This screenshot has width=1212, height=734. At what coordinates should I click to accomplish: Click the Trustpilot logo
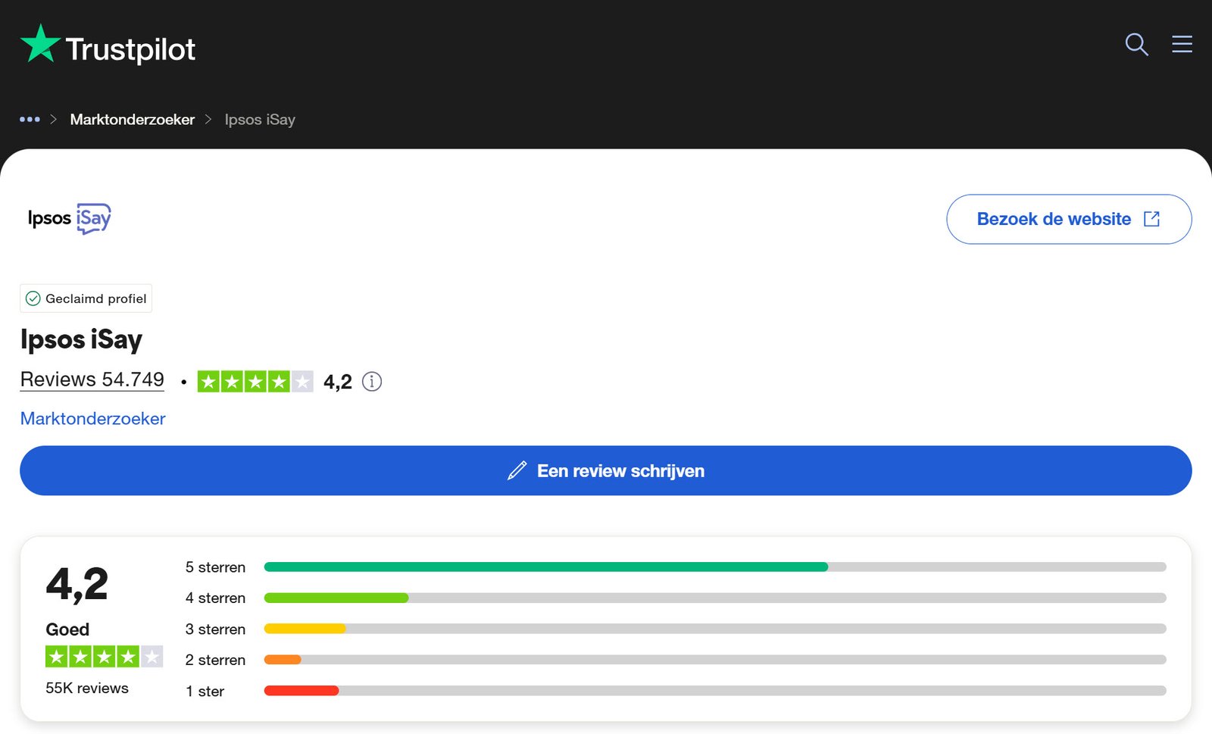pos(108,47)
